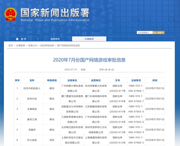Screen dimensions: 180x146
Task: Click the home icon beside 首页
Action: [17, 39]
